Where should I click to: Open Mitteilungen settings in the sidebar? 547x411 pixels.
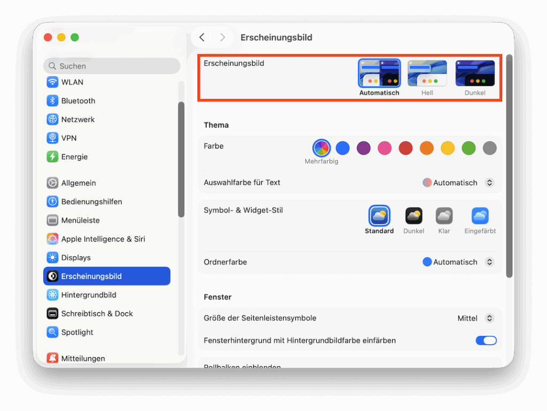[83, 359]
